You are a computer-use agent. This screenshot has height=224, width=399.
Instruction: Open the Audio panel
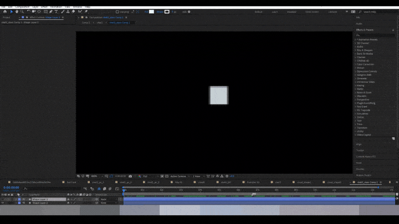point(359,24)
